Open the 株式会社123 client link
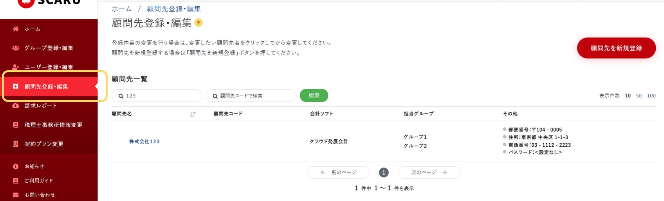 click(144, 141)
